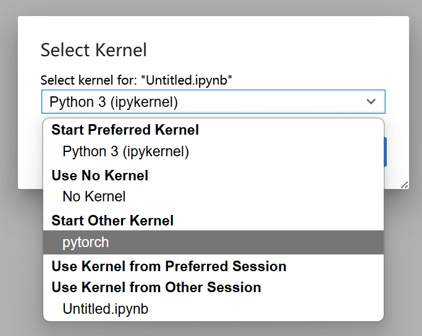Click the Use Kernel from Preferred Session header
This screenshot has height=336, width=422.
pos(169,266)
